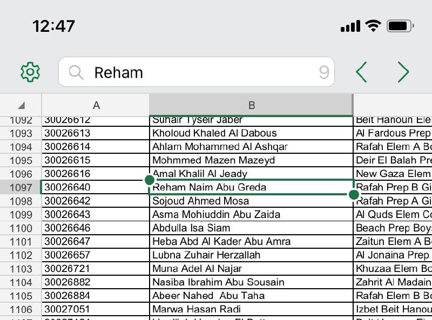Select column B header

pyautogui.click(x=251, y=105)
